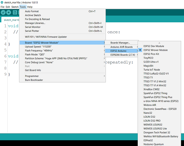Highlight the ESP32 Arduino submenu entry
184x146 pixels.
[x=121, y=51]
